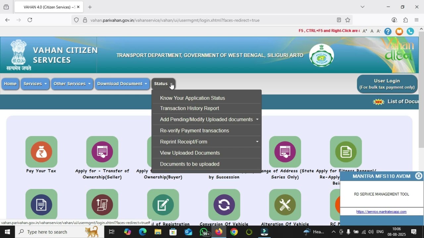424x238 pixels.
Task: Expand the Services dropdown menu
Action: pyautogui.click(x=35, y=84)
